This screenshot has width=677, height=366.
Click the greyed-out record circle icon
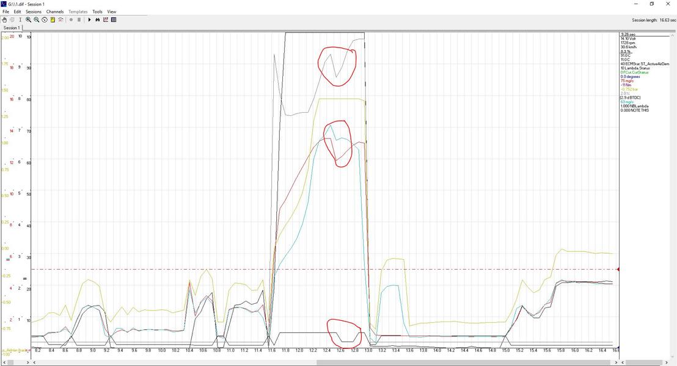pyautogui.click(x=71, y=20)
